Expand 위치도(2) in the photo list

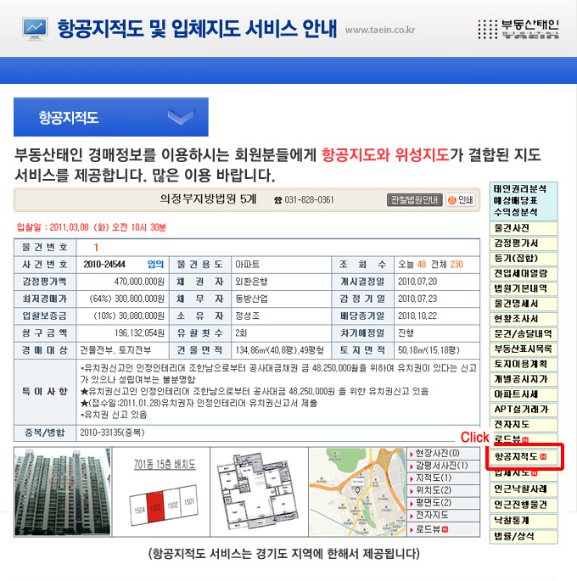pos(434,489)
